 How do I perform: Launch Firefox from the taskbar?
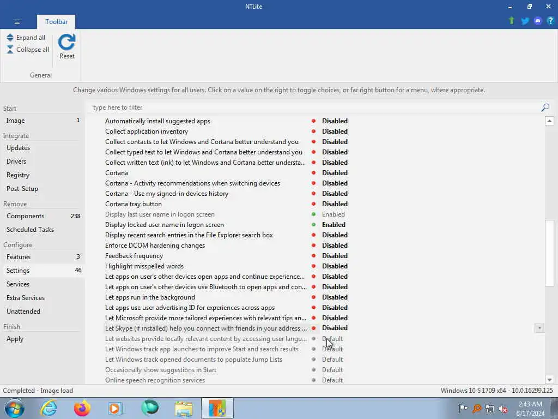pos(82,408)
